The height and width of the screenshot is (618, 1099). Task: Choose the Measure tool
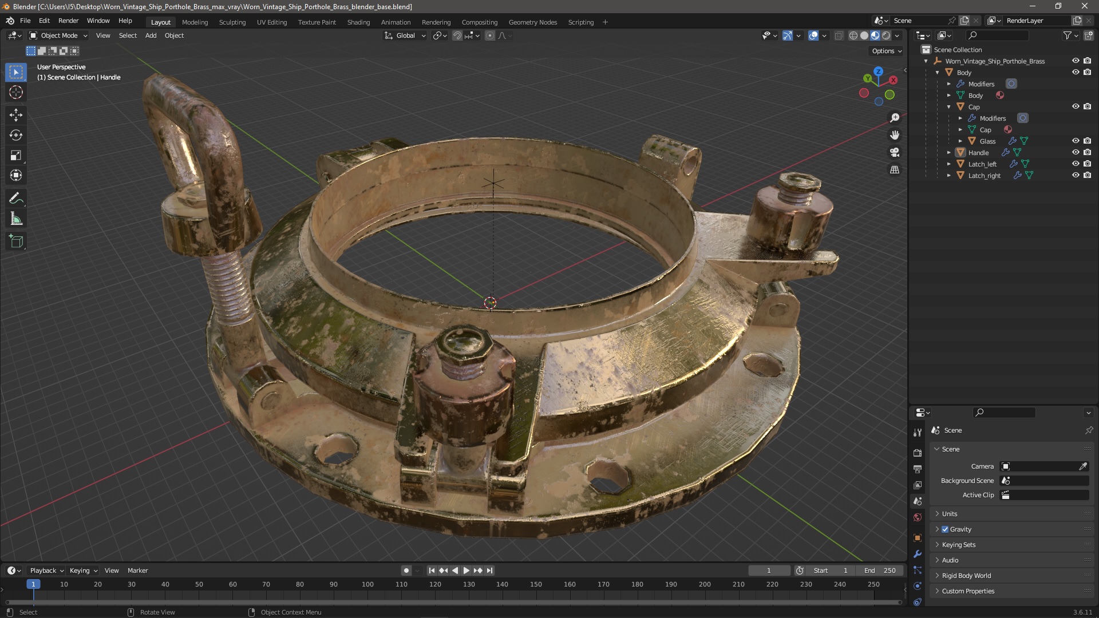16,219
